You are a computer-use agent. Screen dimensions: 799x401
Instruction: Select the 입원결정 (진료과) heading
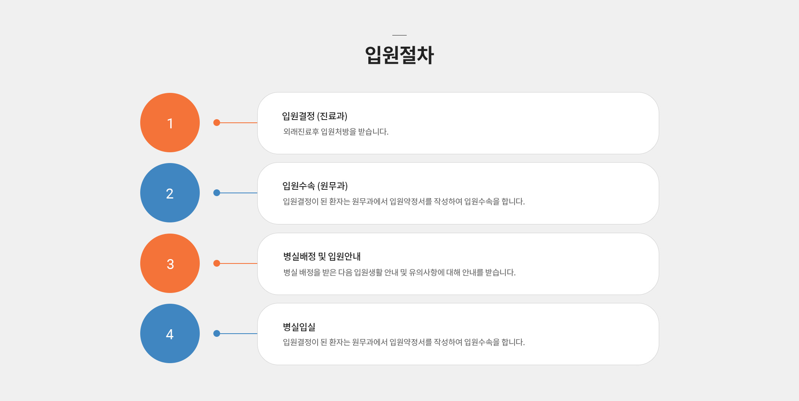(x=315, y=116)
